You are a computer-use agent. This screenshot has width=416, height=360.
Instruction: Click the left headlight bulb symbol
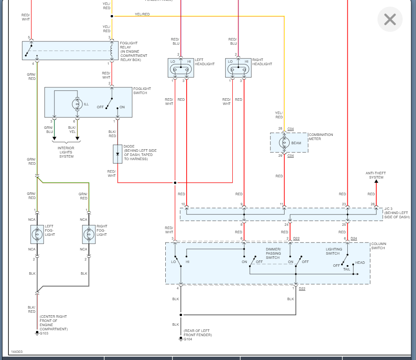pos(181,70)
